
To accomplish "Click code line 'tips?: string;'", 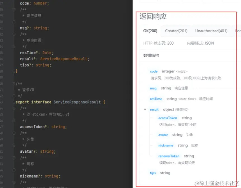I will pos(36,65).
